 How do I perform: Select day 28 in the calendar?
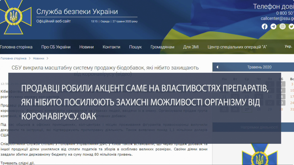pos(259,109)
